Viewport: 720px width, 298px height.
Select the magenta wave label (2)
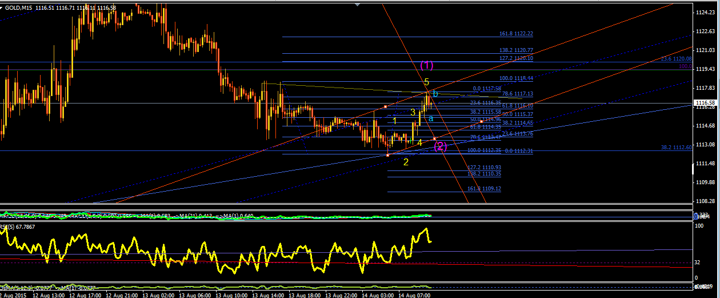click(x=440, y=146)
